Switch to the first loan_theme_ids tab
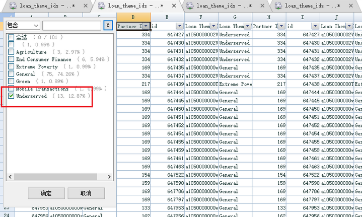 47,6
